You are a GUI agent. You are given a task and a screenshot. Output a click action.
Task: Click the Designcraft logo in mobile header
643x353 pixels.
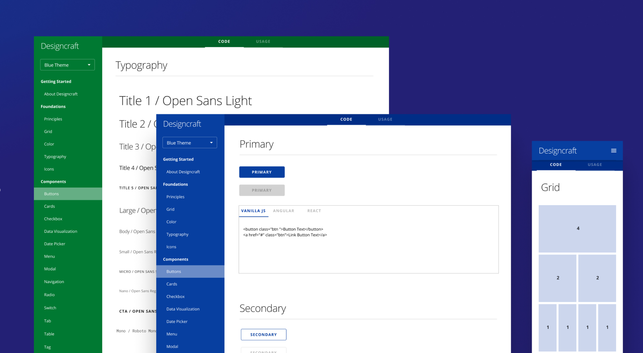pyautogui.click(x=557, y=151)
